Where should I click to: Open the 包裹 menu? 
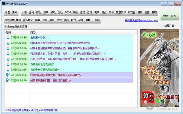tap(45, 20)
